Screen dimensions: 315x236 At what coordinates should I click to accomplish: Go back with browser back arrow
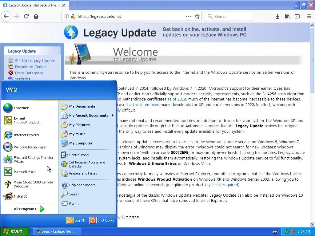coord(6,17)
